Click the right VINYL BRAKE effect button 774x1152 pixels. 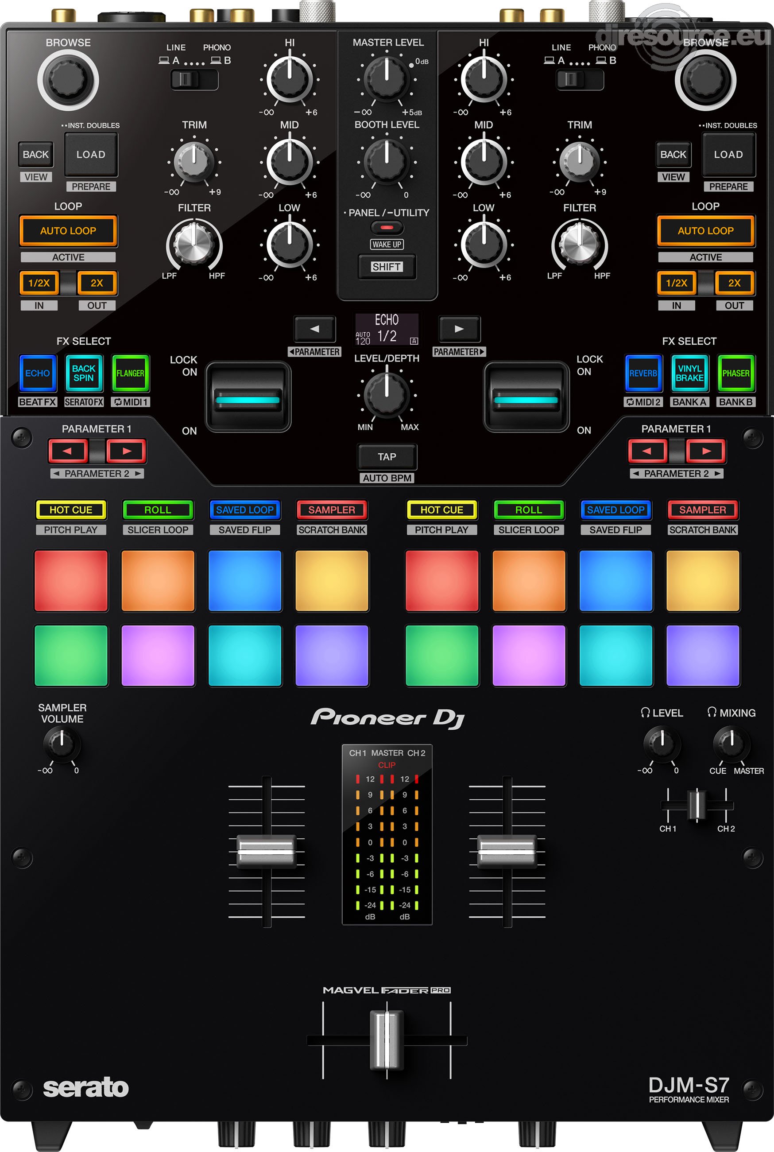point(689,374)
